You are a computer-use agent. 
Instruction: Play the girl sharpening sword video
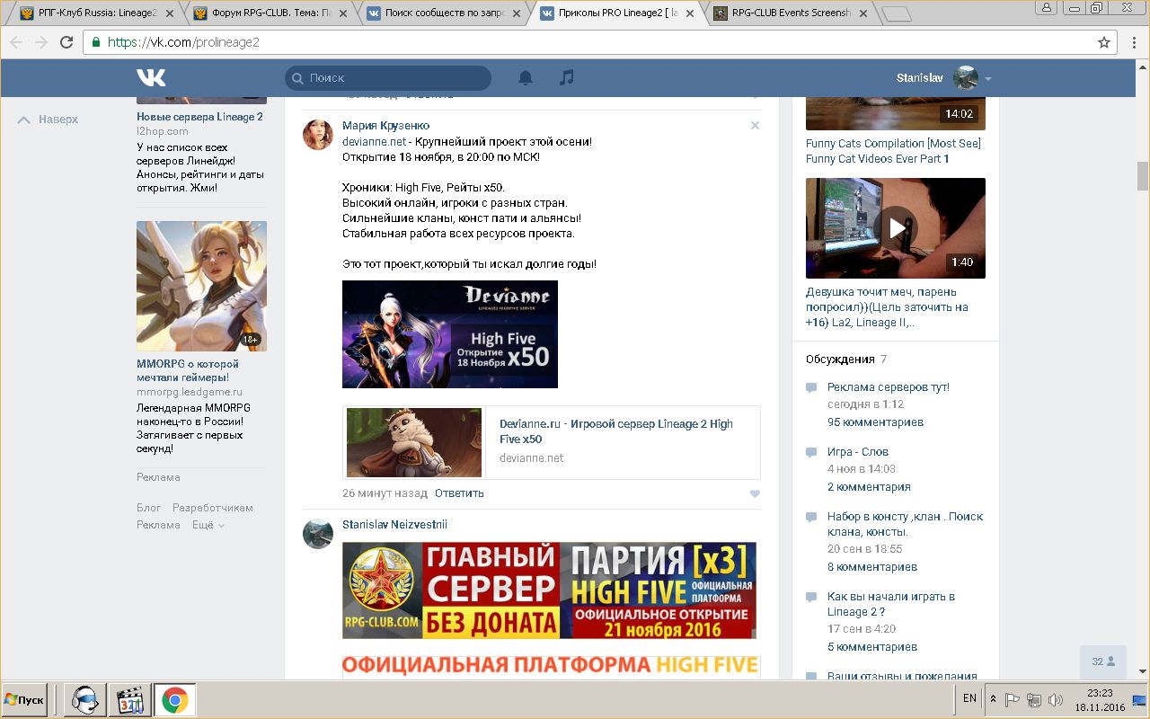[896, 227]
